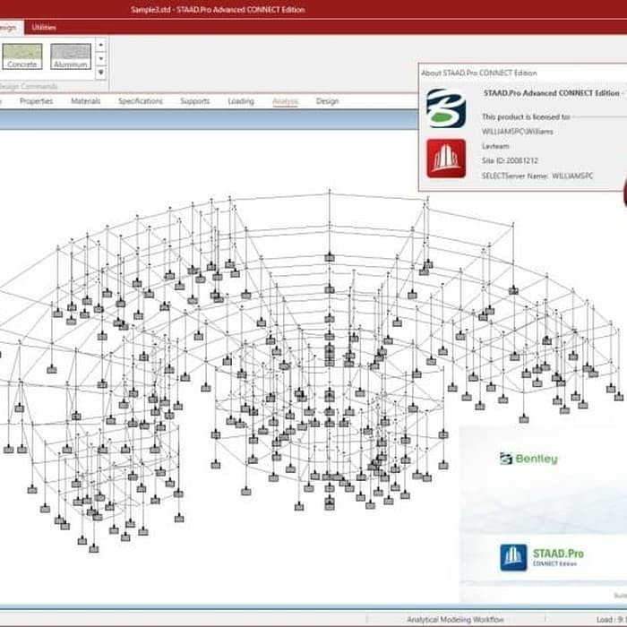
Task: Click the Design Commands group label
Action: coord(29,86)
